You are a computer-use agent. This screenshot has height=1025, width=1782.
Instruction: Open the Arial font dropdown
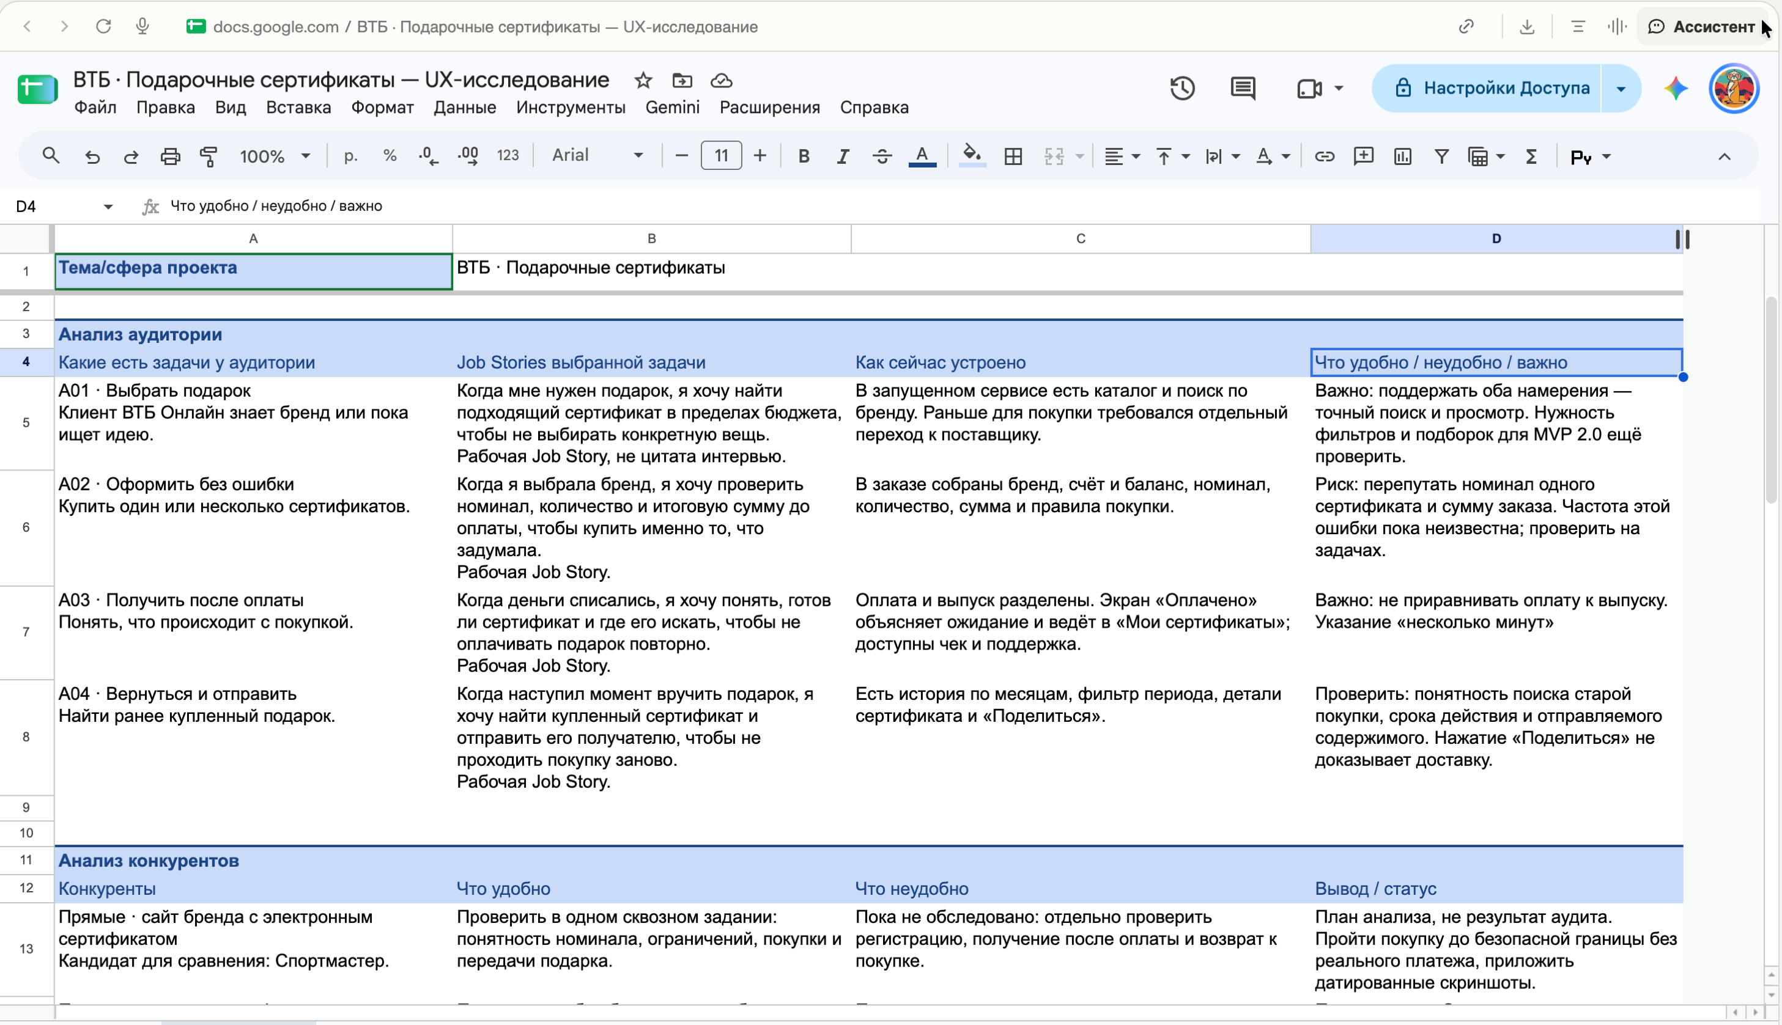click(597, 156)
